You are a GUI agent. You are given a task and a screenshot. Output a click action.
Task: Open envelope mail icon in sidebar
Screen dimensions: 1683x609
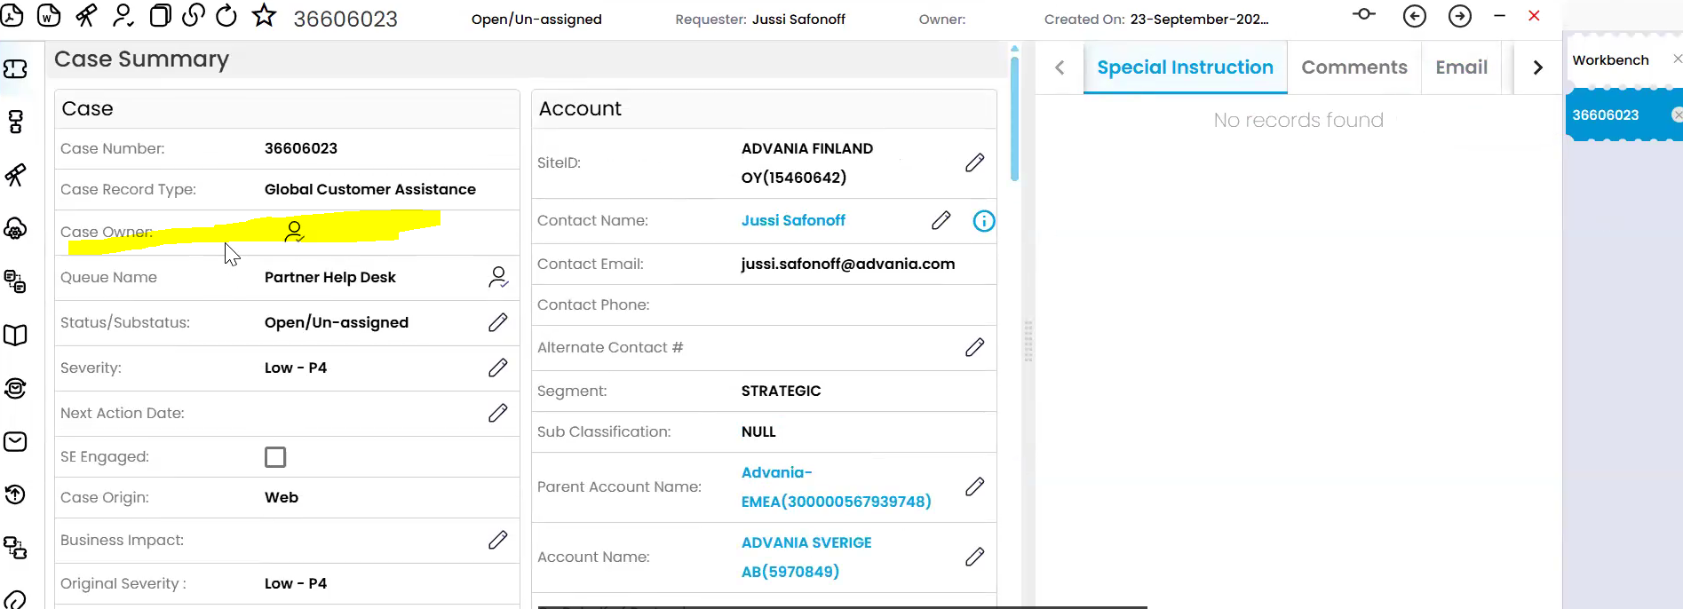15,441
